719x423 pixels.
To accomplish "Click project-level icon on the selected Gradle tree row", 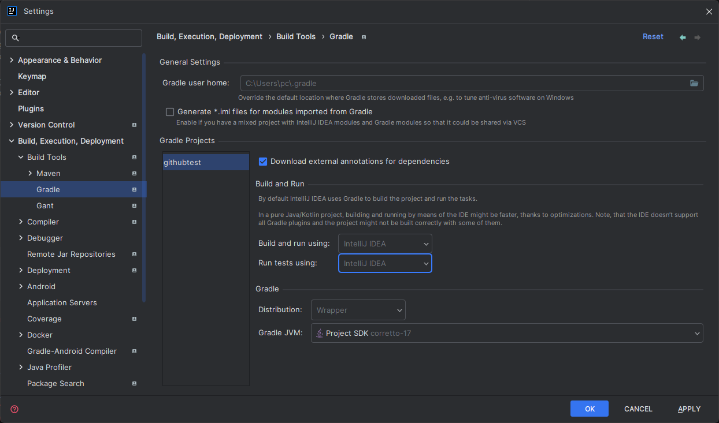I will coord(134,189).
